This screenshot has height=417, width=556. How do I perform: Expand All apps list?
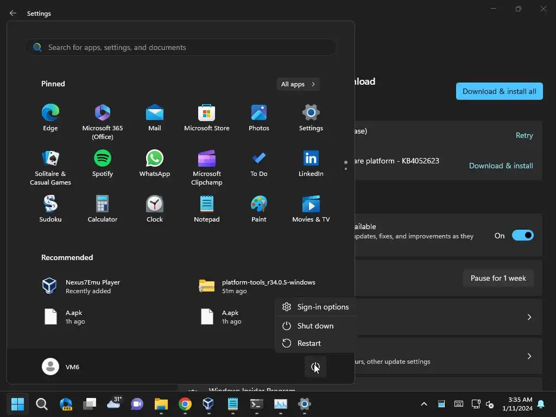point(298,84)
